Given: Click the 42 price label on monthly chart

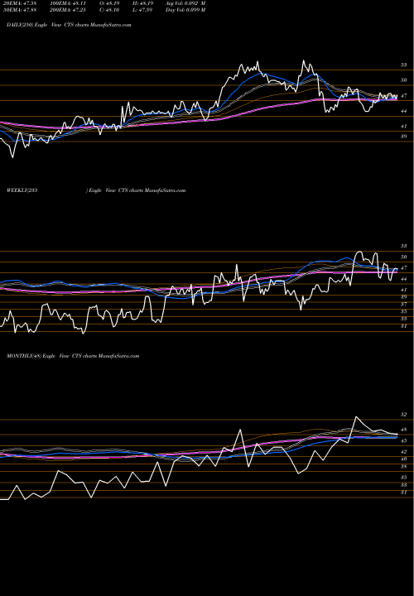Looking at the screenshot, I should 403,452.
